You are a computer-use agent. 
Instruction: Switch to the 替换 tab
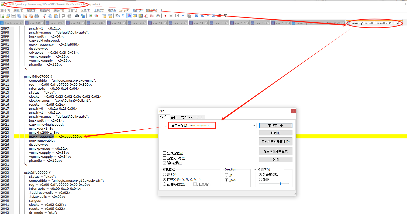[174, 117]
